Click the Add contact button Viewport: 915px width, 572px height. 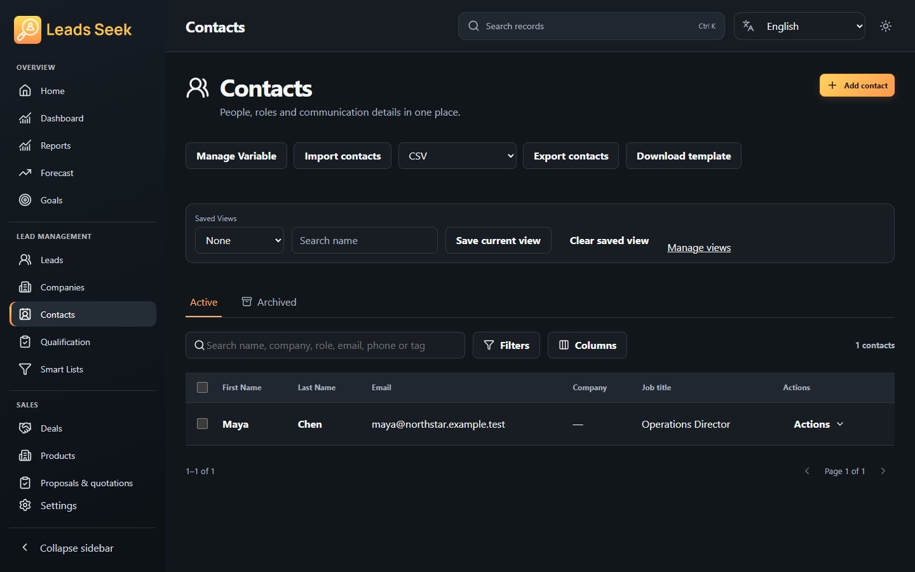pyautogui.click(x=857, y=86)
